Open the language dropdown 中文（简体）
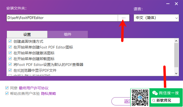 point(156,18)
